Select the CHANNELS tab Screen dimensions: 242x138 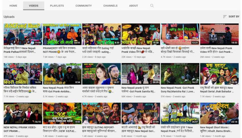(110, 6)
